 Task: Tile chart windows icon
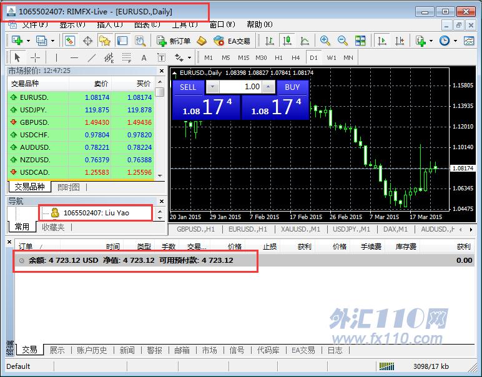click(360, 41)
